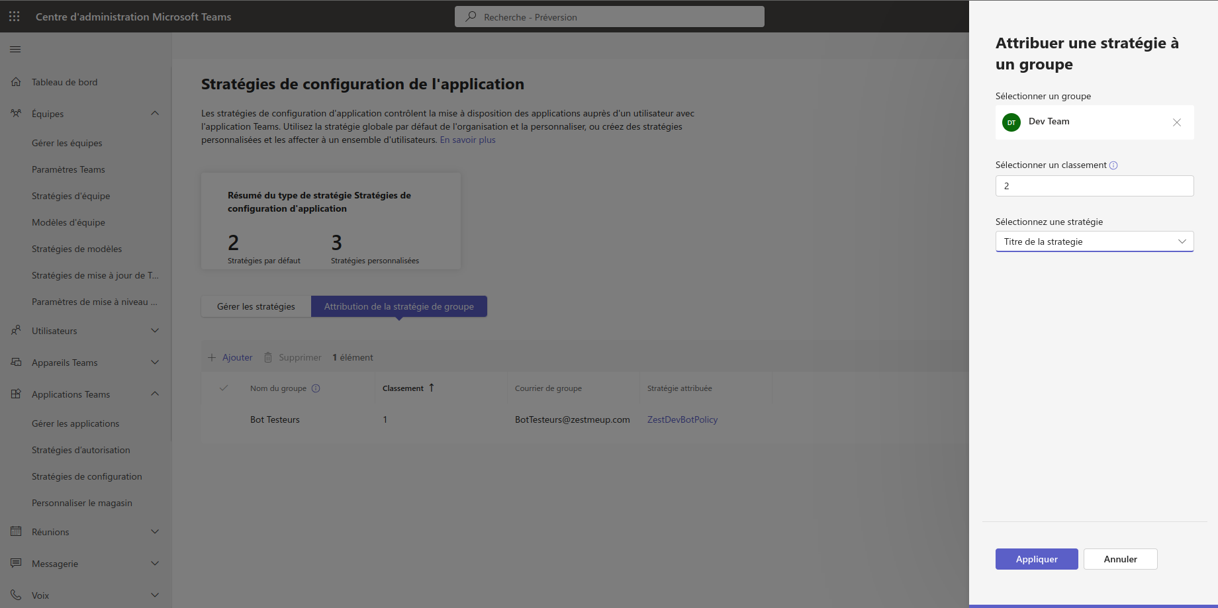The height and width of the screenshot is (608, 1218).
Task: Select Attribution de la stratégie de groupe tab
Action: (398, 306)
